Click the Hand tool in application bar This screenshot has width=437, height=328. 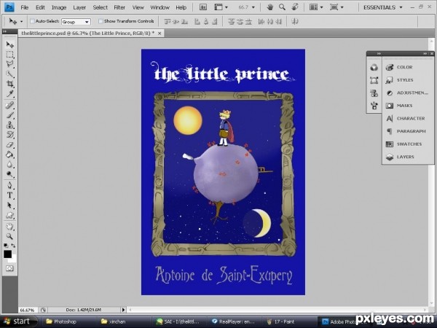pyautogui.click(x=269, y=7)
